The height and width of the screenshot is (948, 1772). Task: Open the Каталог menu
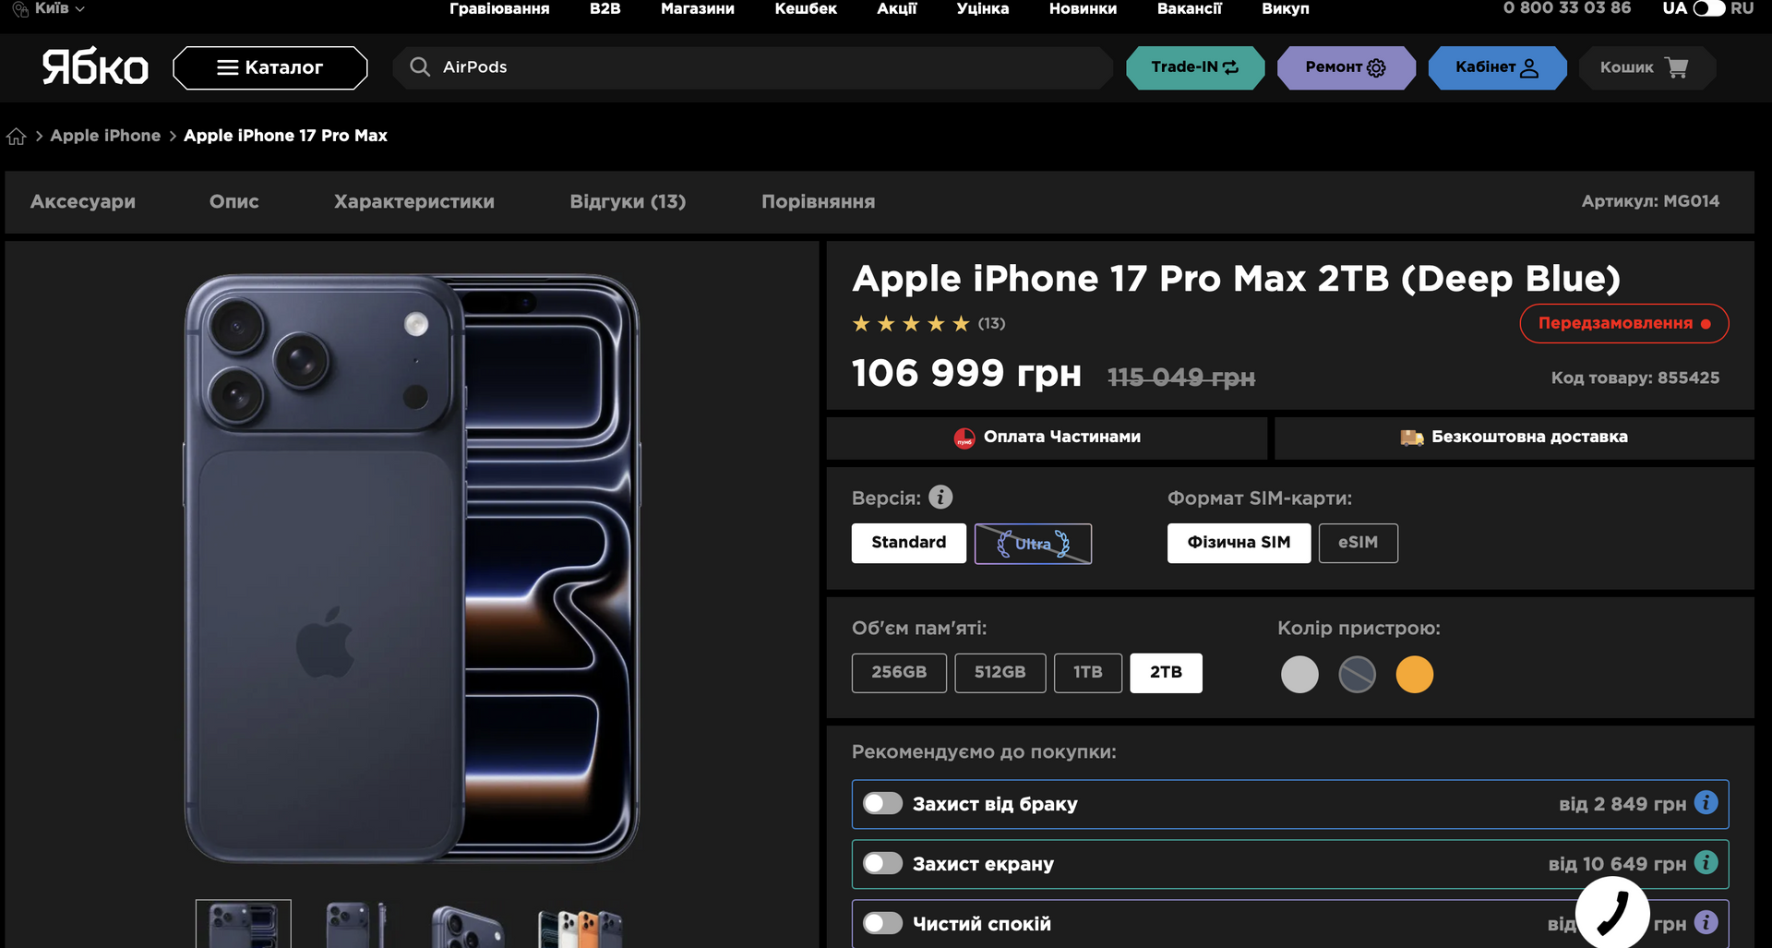pos(269,67)
